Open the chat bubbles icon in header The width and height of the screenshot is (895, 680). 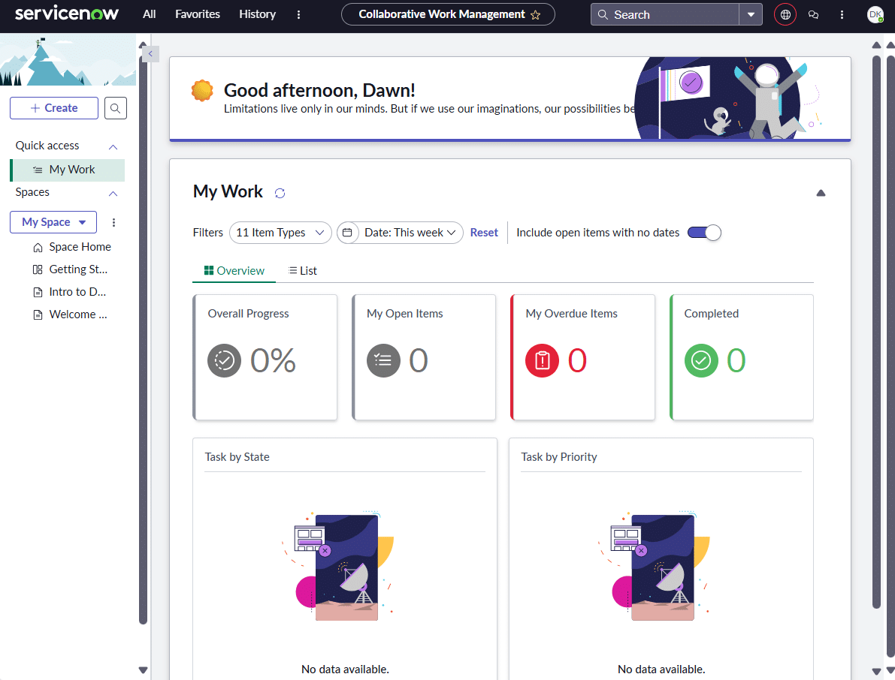click(x=813, y=14)
